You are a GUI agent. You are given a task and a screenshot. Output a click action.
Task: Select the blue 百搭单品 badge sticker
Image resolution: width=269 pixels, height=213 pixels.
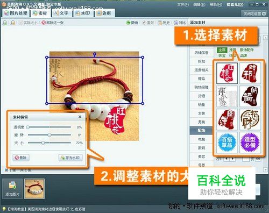click(227, 143)
